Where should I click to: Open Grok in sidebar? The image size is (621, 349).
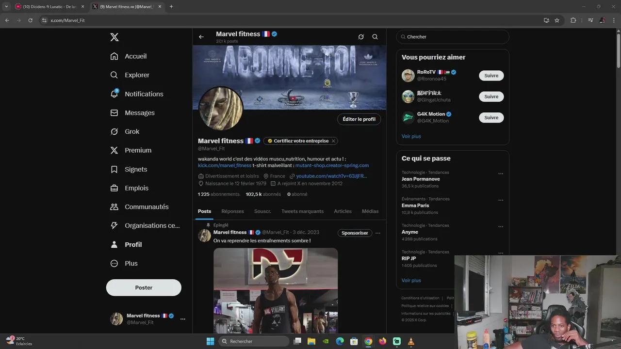click(x=125, y=131)
